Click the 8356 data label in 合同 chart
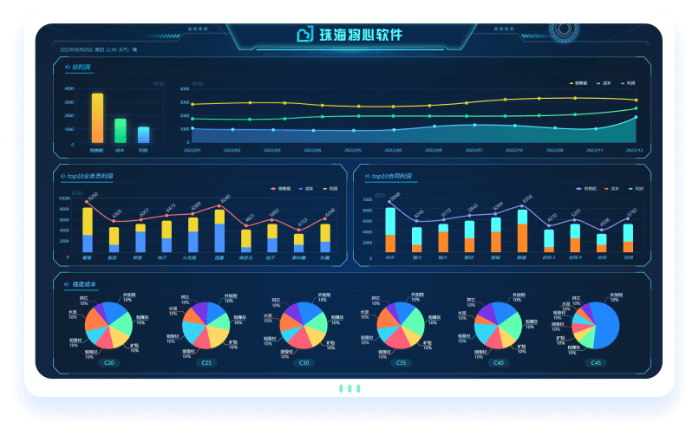This screenshot has width=699, height=435. (528, 199)
